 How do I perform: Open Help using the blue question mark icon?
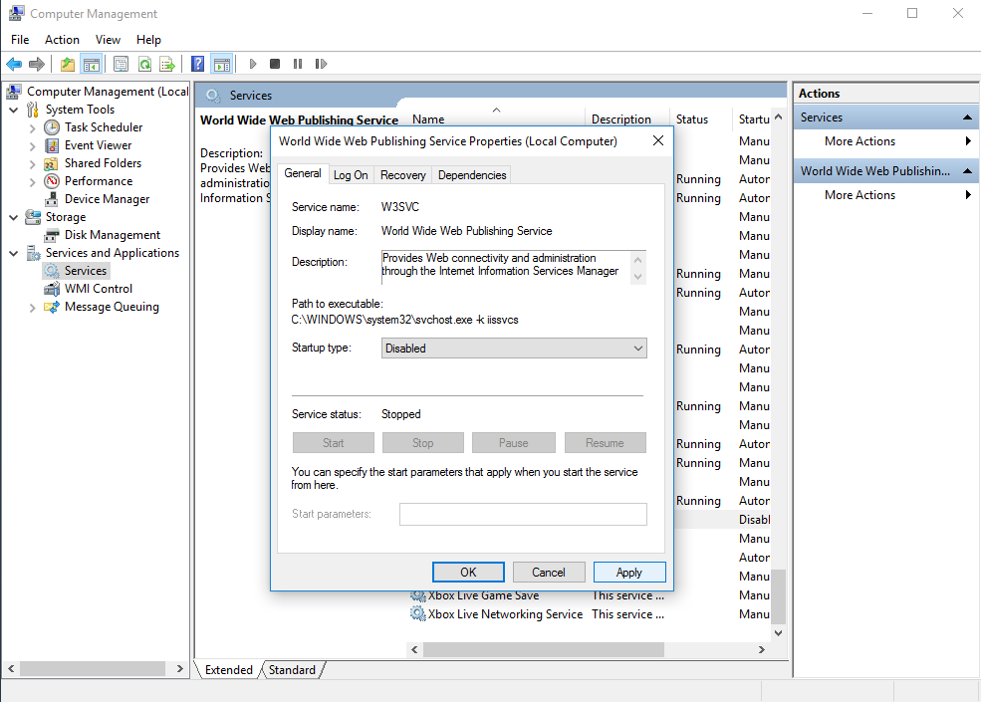[197, 63]
